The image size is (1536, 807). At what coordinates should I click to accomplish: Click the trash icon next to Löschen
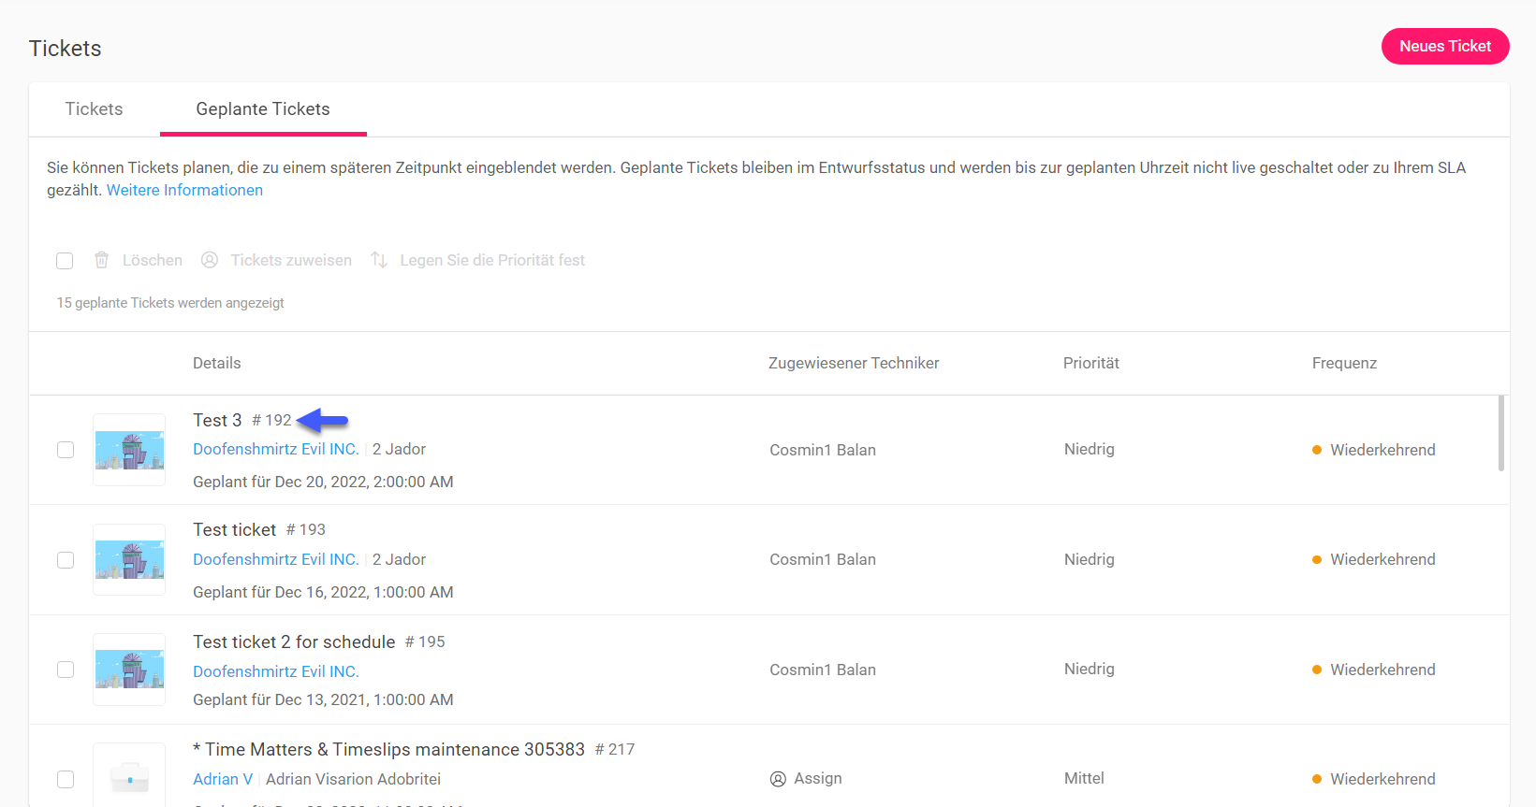(101, 260)
